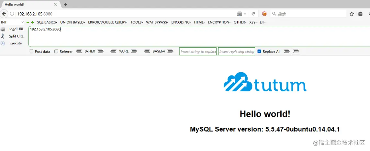Click BASE64 label

(159, 51)
